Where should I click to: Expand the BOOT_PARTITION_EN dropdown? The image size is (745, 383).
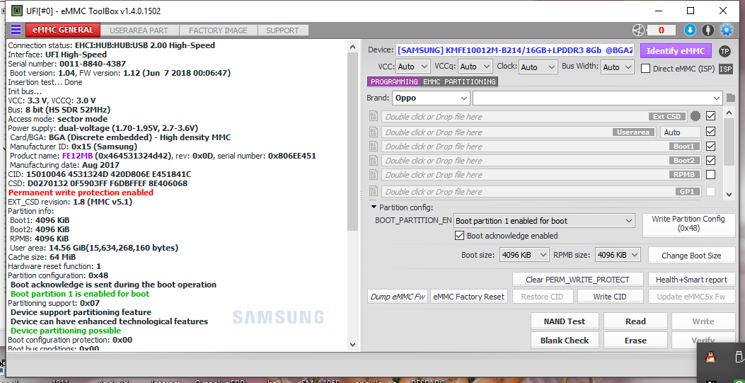coord(544,221)
